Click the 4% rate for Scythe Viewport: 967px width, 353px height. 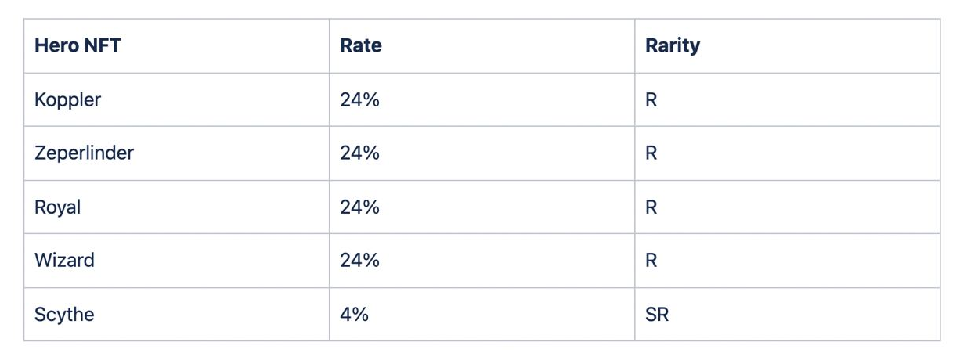tap(354, 314)
